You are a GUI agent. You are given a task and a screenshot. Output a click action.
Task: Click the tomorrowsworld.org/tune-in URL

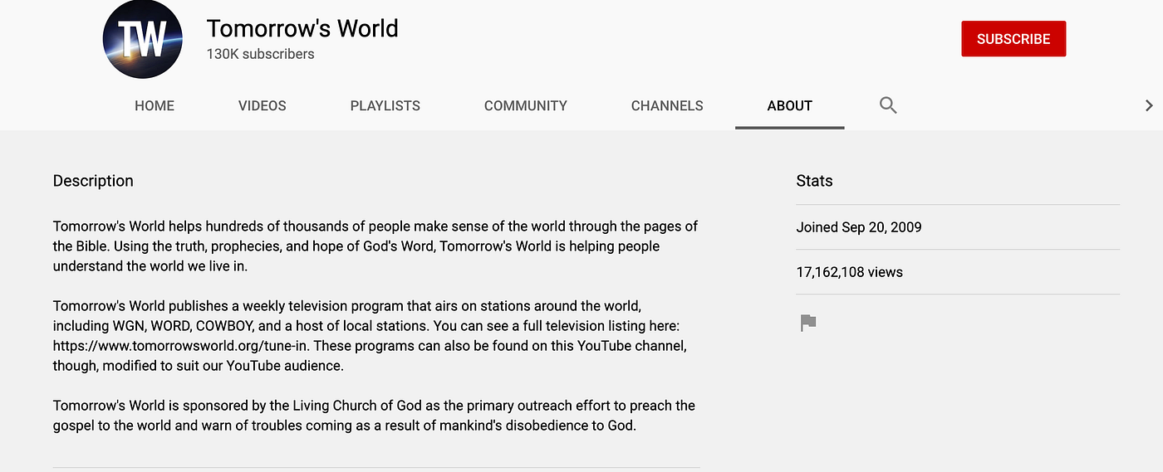[181, 345]
